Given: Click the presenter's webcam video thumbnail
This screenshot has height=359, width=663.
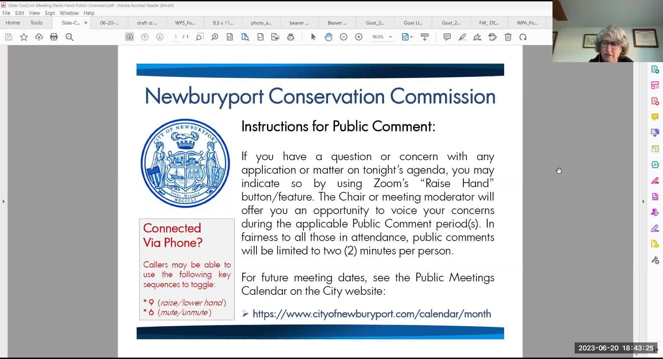Looking at the screenshot, I should point(608,31).
